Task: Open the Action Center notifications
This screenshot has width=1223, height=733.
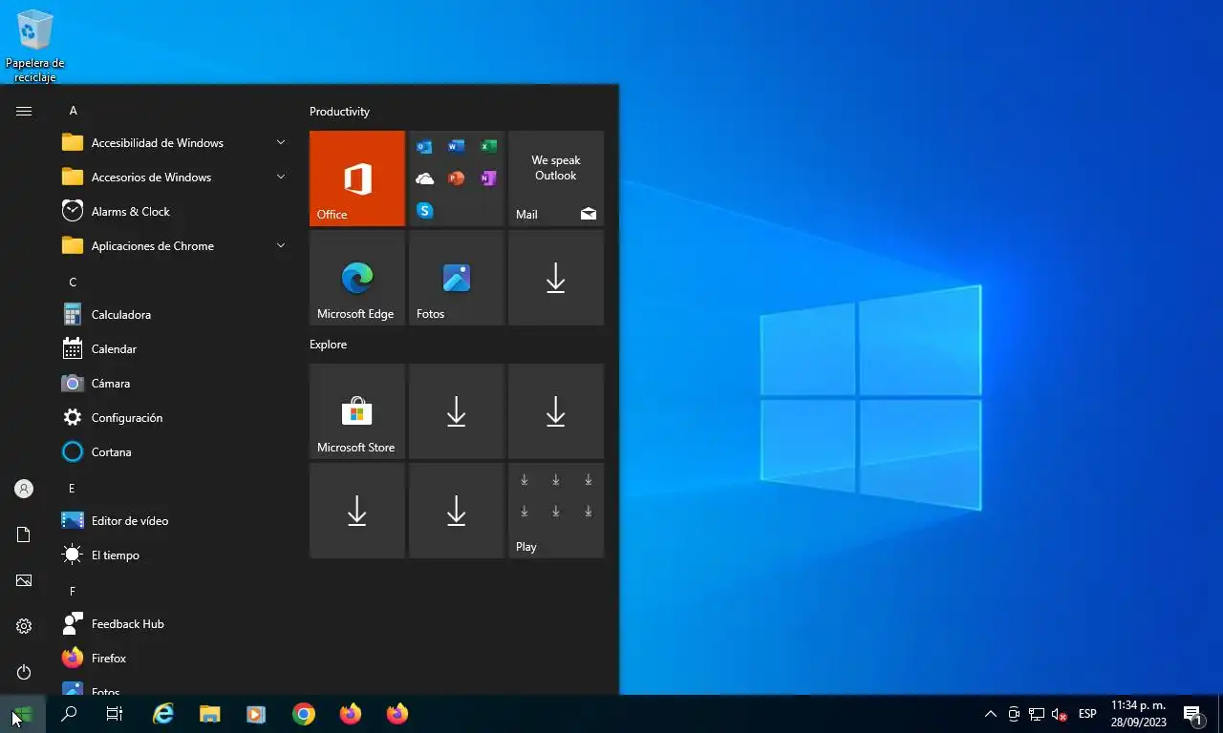Action: click(x=1192, y=714)
